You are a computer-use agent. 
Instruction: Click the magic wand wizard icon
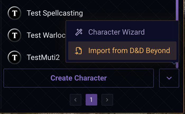pyautogui.click(x=79, y=32)
